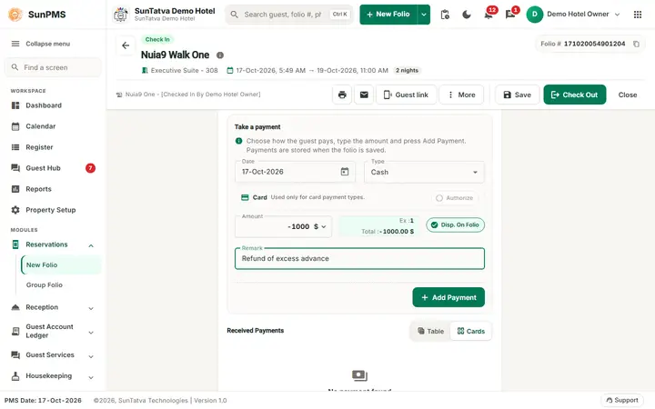Open the clipboard clock icon in header
Viewport: 655px width, 409px height.
tap(445, 15)
